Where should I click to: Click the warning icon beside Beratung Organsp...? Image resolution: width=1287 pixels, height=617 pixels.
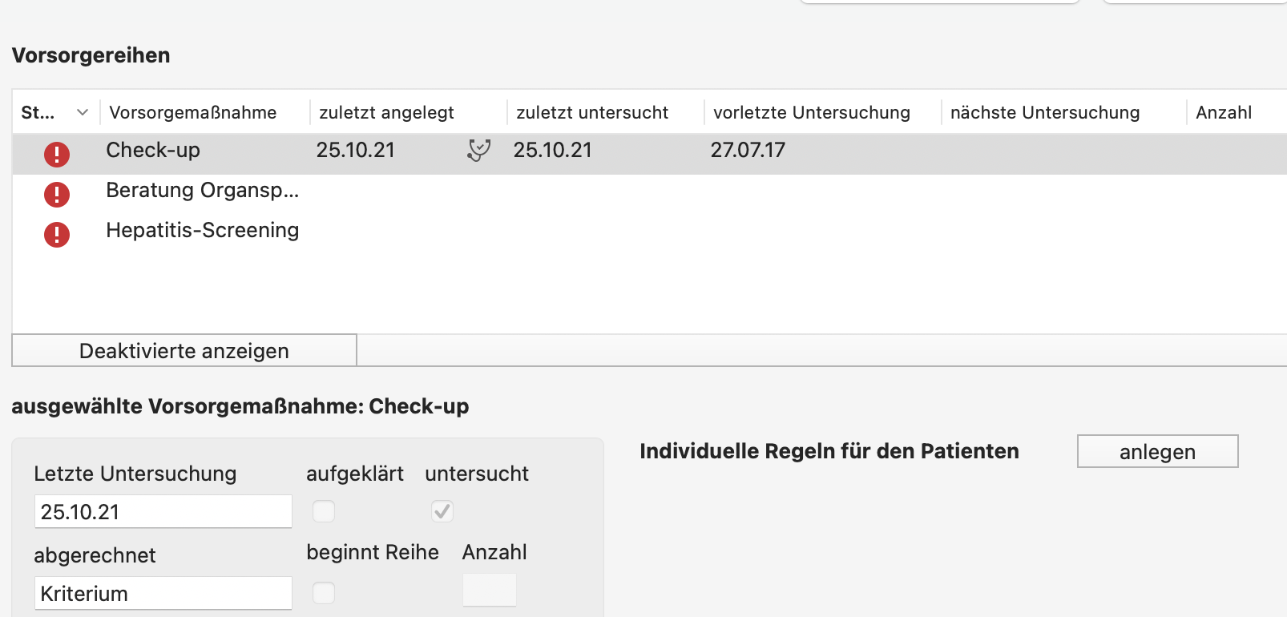pos(56,194)
